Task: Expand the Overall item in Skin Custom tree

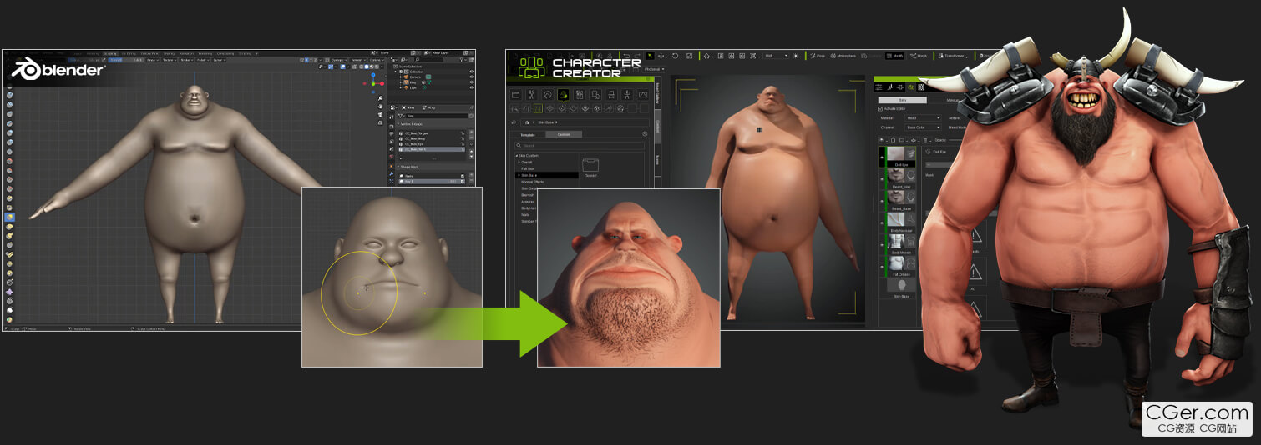Action: [x=519, y=162]
